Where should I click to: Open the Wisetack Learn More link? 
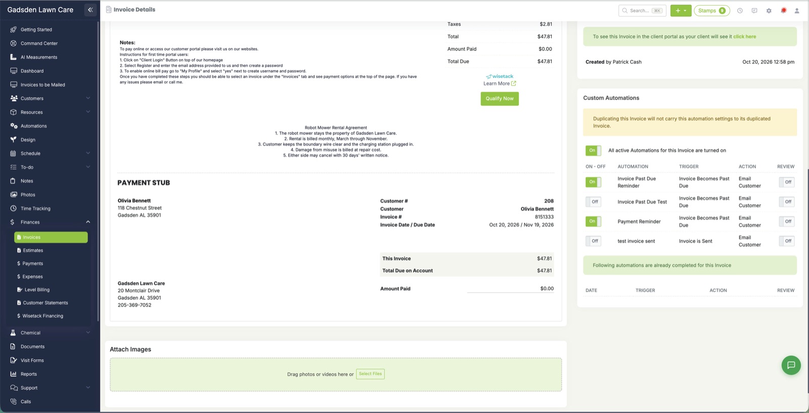pos(500,83)
